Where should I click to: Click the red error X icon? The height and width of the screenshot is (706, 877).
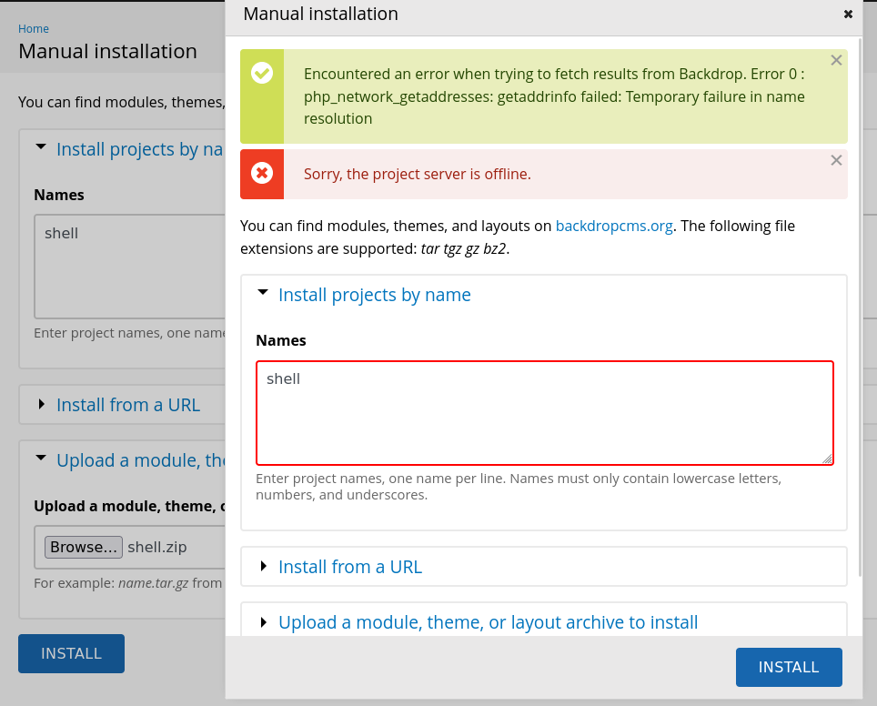(262, 173)
